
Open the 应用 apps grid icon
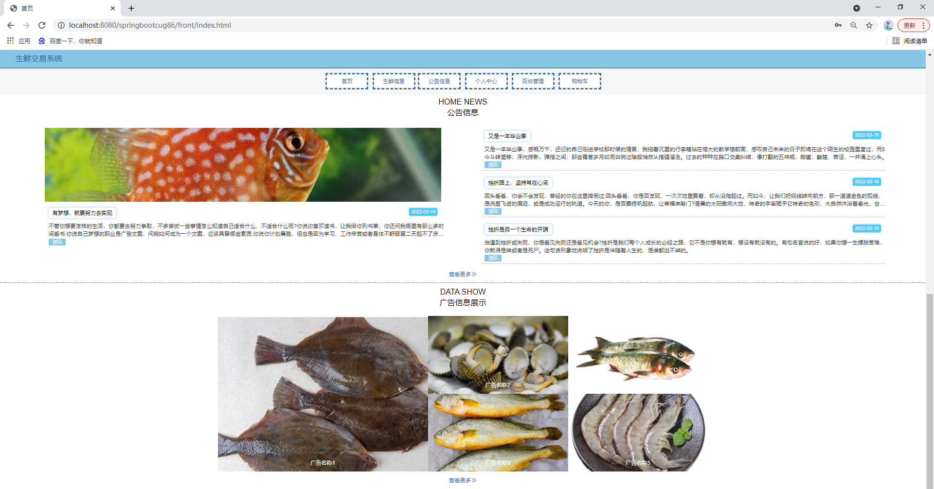point(10,41)
